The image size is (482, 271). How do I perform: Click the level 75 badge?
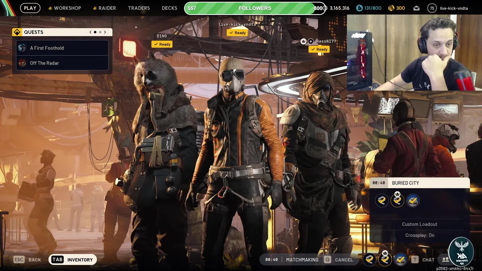tap(432, 8)
